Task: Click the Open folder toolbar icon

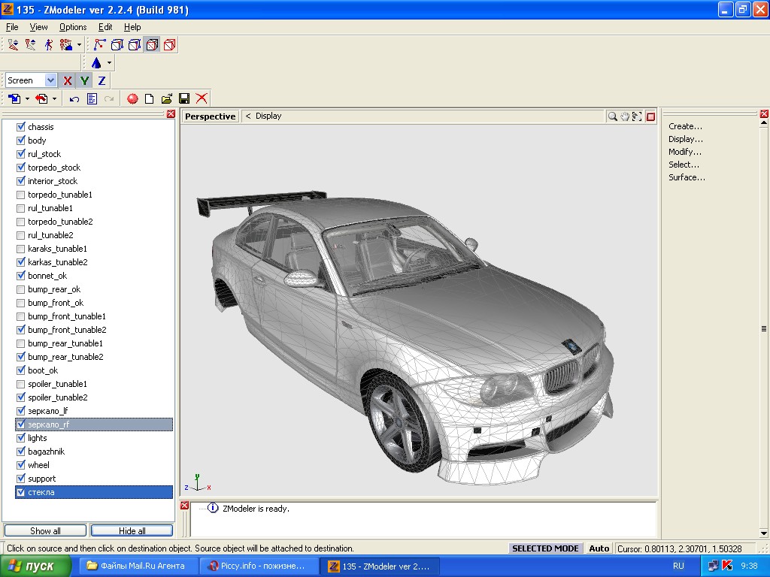Action: coord(167,98)
